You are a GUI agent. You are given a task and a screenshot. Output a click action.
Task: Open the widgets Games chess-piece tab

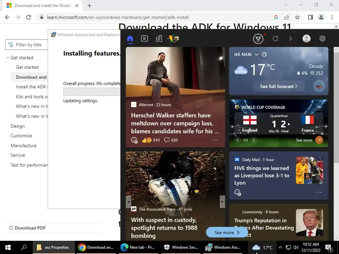click(x=159, y=39)
